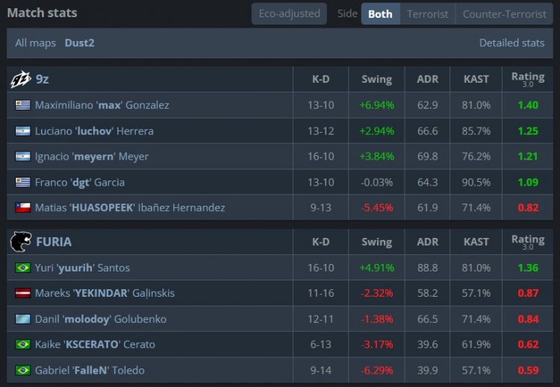Click dgt's 90.5% KAST value
The width and height of the screenshot is (560, 387).
tap(476, 182)
